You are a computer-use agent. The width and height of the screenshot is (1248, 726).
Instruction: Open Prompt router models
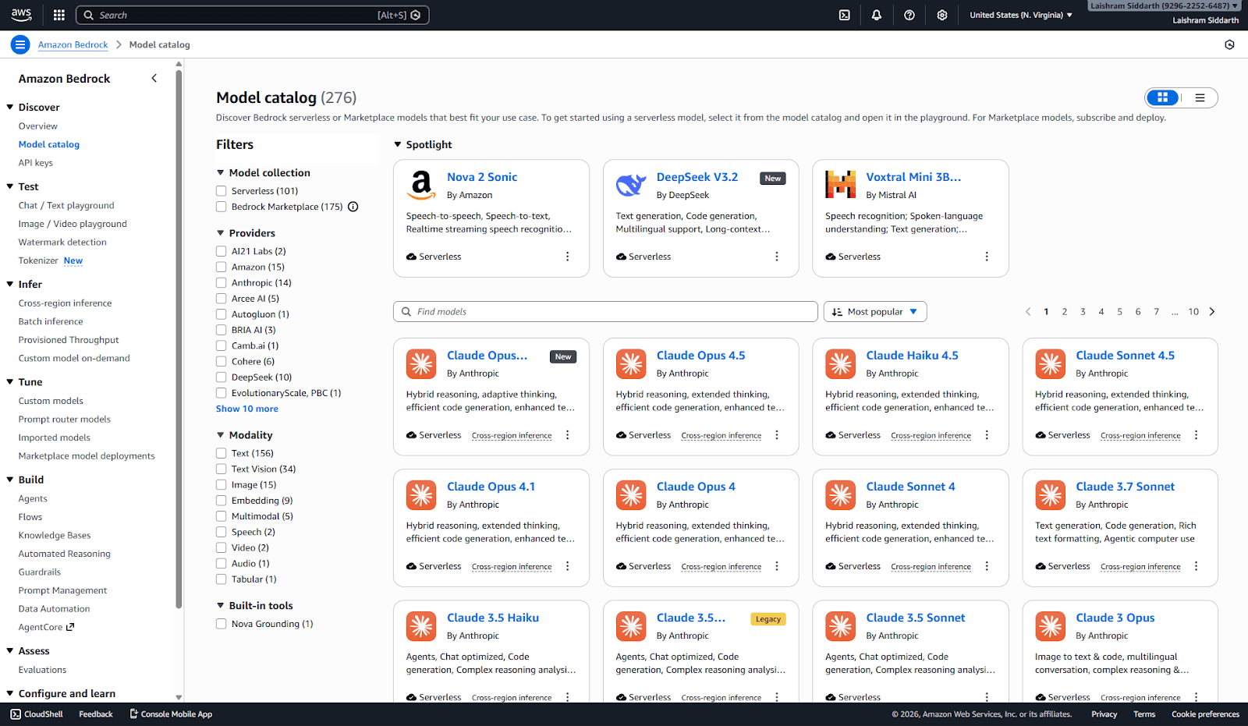pyautogui.click(x=65, y=419)
